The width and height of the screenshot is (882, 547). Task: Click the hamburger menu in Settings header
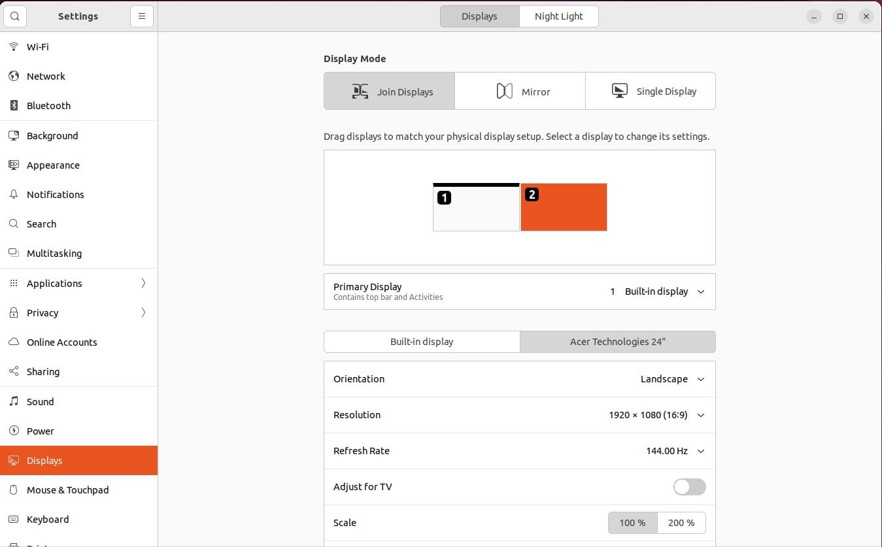142,16
